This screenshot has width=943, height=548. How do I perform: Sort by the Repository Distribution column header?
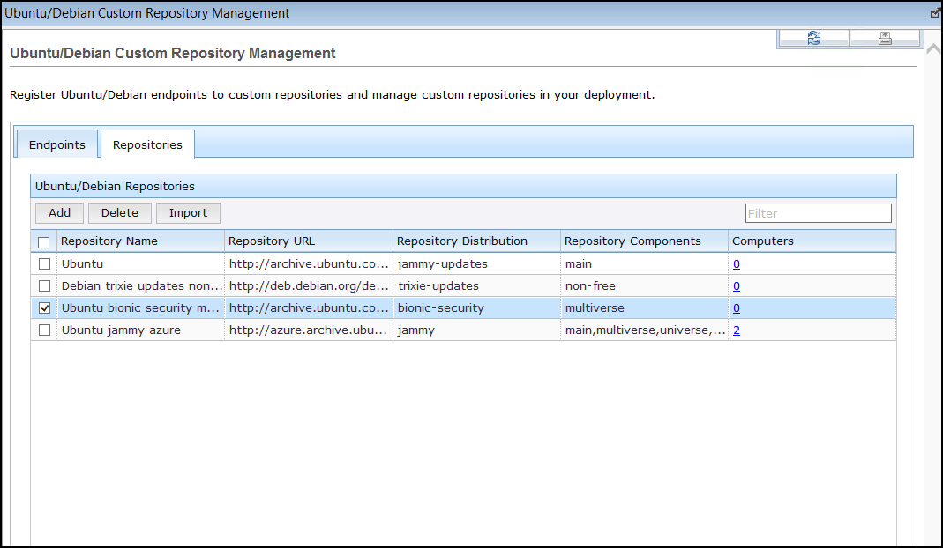tap(477, 241)
